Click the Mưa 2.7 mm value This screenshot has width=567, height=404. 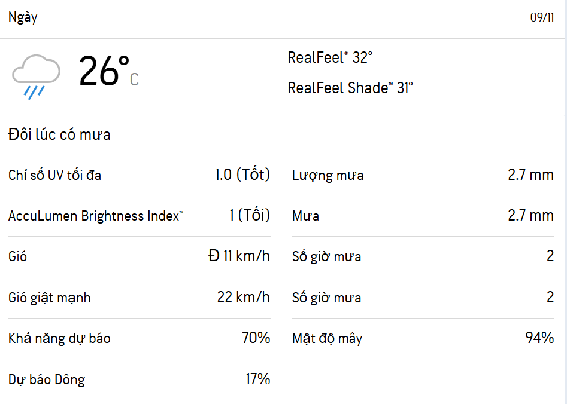click(x=530, y=216)
